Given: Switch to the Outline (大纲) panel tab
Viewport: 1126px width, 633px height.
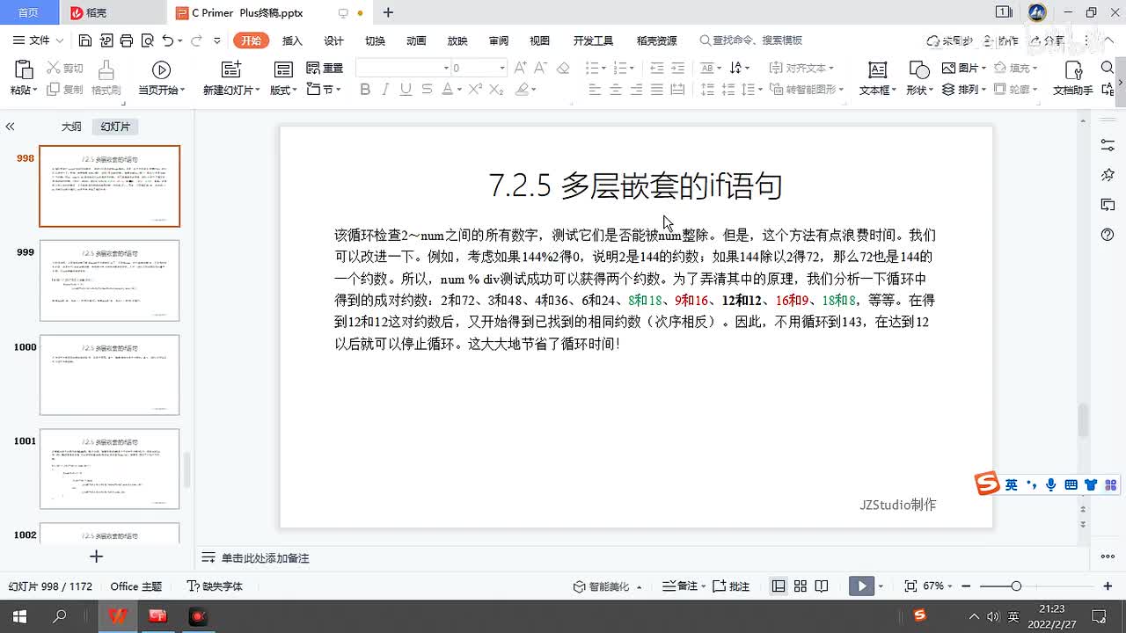Looking at the screenshot, I should click(71, 127).
